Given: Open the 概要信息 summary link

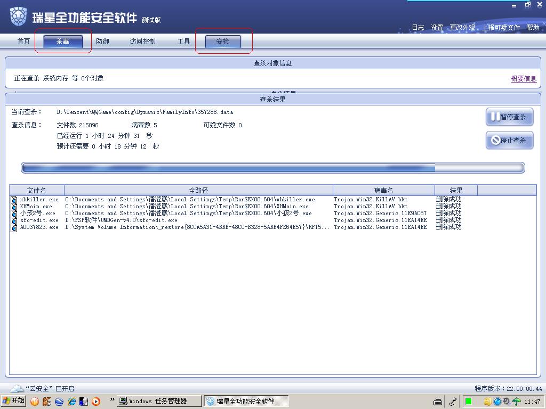Looking at the screenshot, I should [524, 79].
